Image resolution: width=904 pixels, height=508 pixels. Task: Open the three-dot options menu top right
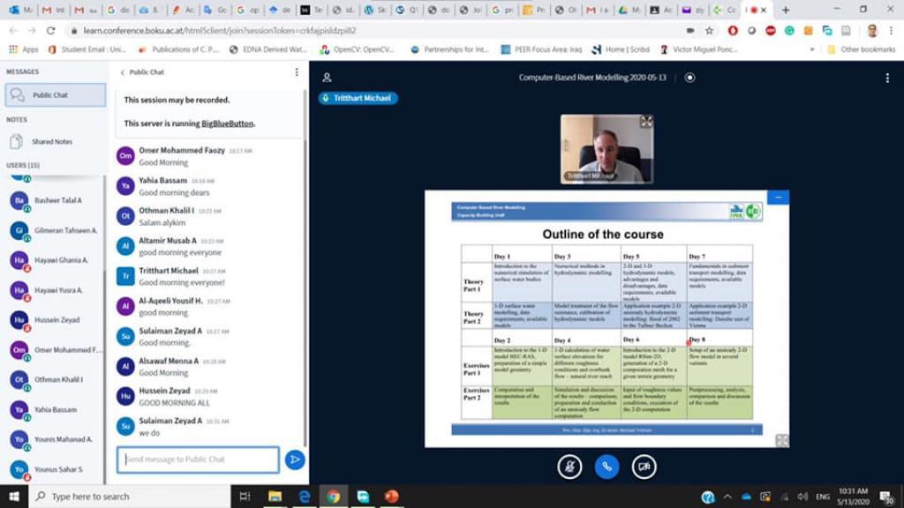coord(887,78)
